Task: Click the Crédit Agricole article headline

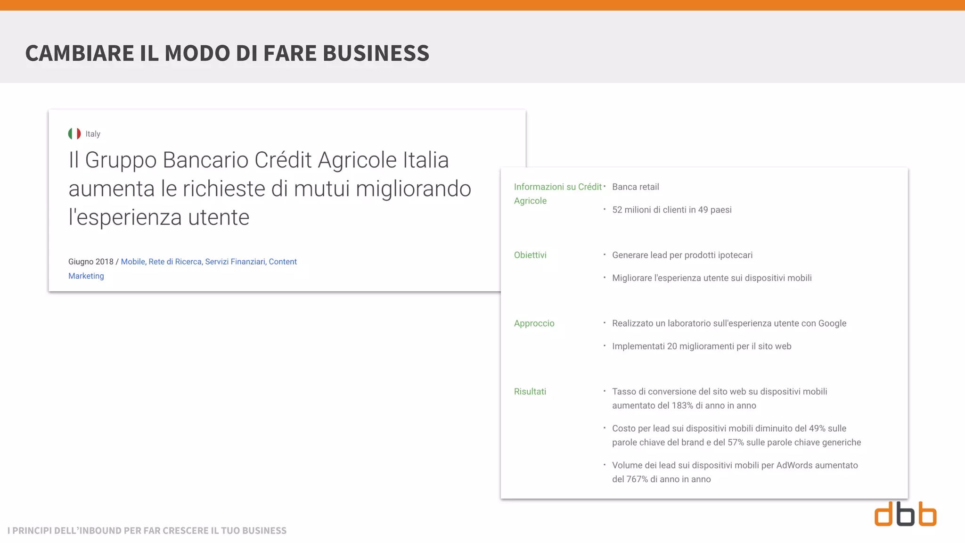Action: pos(270,189)
